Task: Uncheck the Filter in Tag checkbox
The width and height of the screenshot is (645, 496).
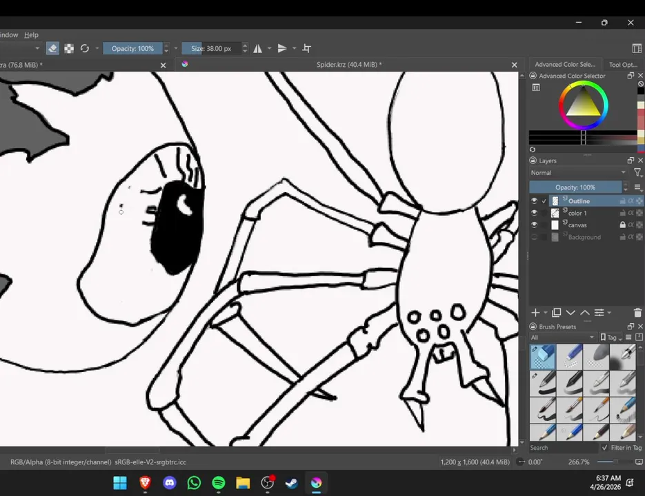Action: 605,448
